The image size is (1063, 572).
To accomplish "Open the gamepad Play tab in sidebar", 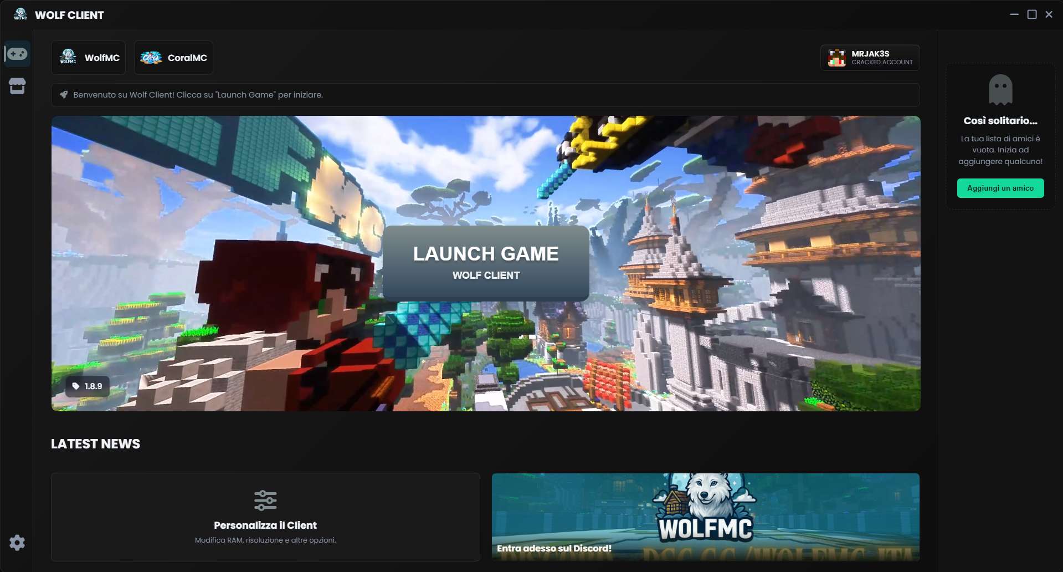I will click(x=17, y=54).
